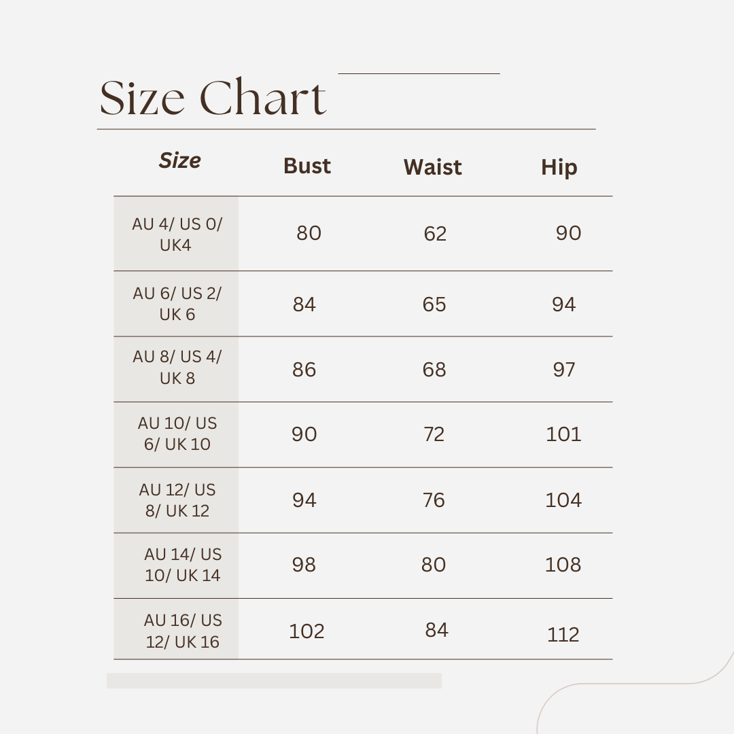Click the waist value 76 cell
The image size is (734, 734).
434,500
